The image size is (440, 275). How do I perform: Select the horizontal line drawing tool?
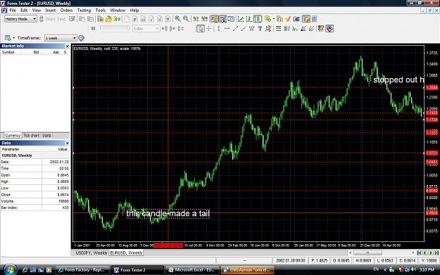[x=227, y=29]
